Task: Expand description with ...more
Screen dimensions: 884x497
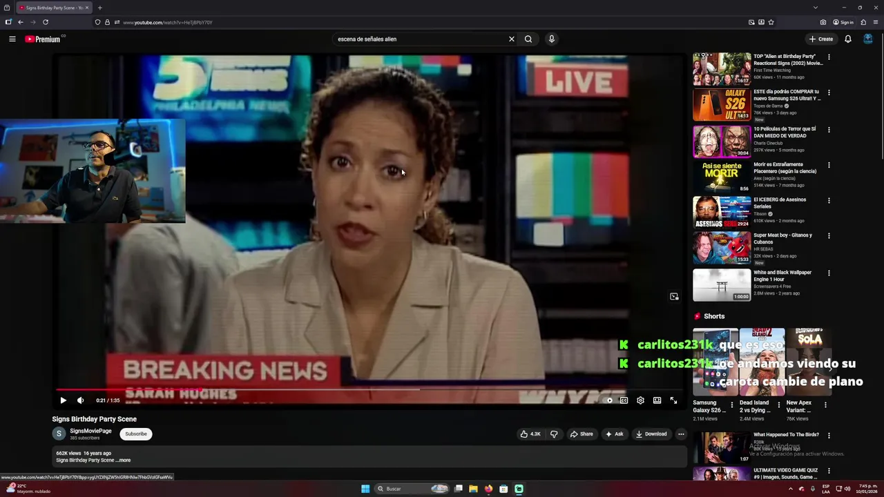Action: click(124, 460)
